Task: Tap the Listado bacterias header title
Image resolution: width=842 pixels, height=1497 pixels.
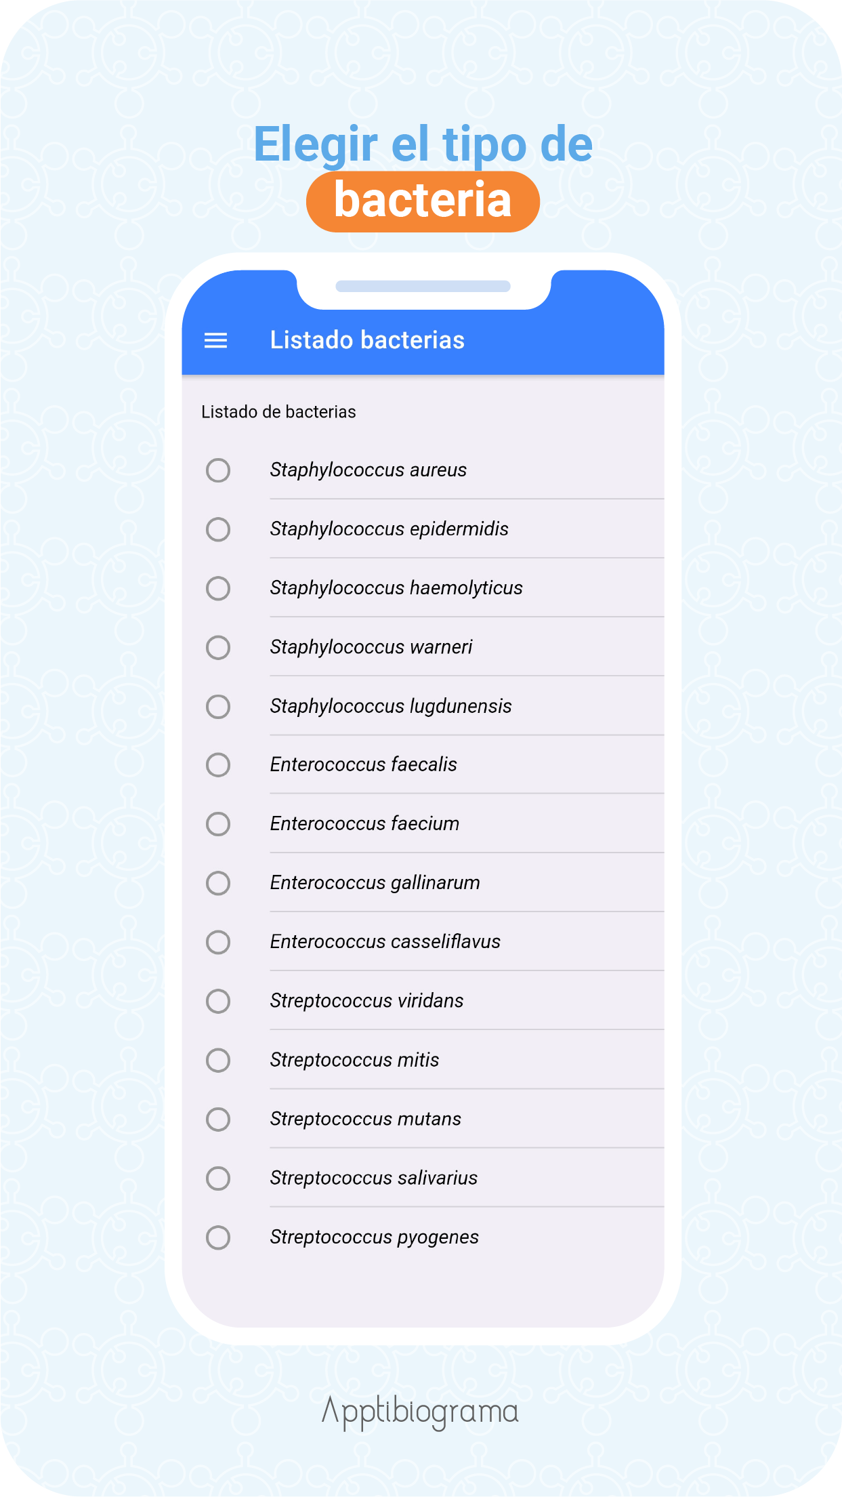Action: 367,340
